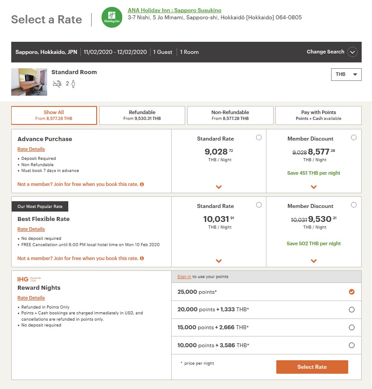This screenshot has height=389, width=372.
Task: Click the no-smoking icon under Standard Room
Action: [x=57, y=84]
